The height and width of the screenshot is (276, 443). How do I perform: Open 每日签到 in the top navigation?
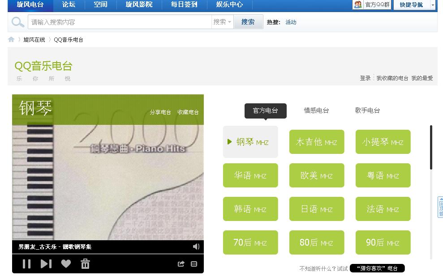coord(183,5)
